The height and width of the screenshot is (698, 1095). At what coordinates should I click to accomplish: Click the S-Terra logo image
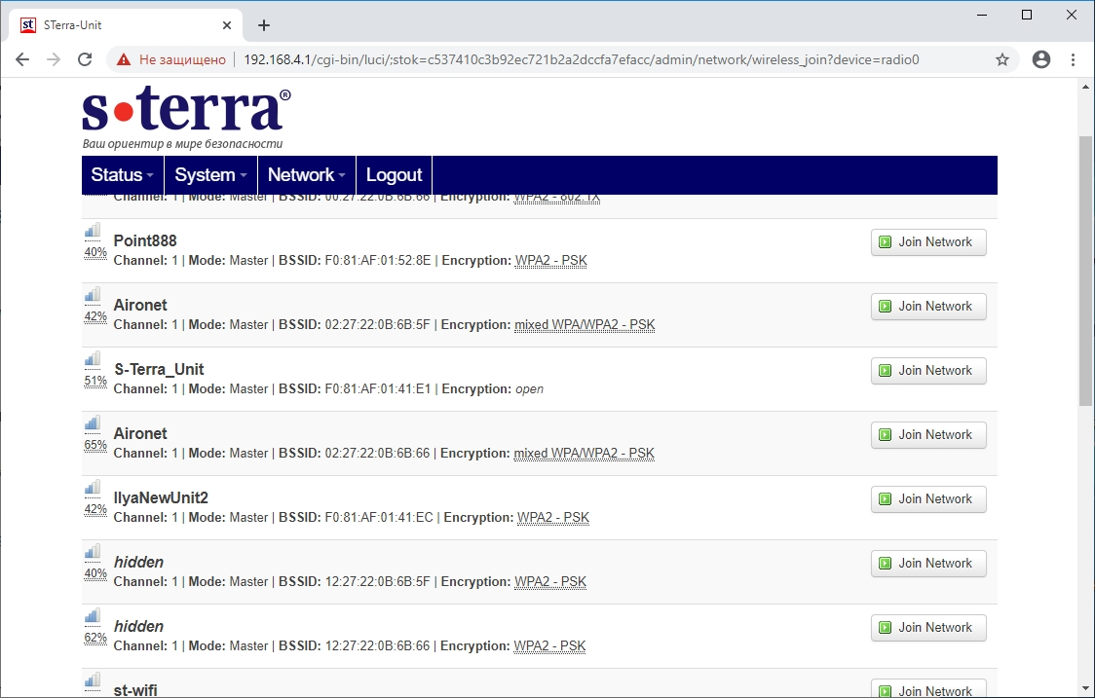[x=186, y=117]
